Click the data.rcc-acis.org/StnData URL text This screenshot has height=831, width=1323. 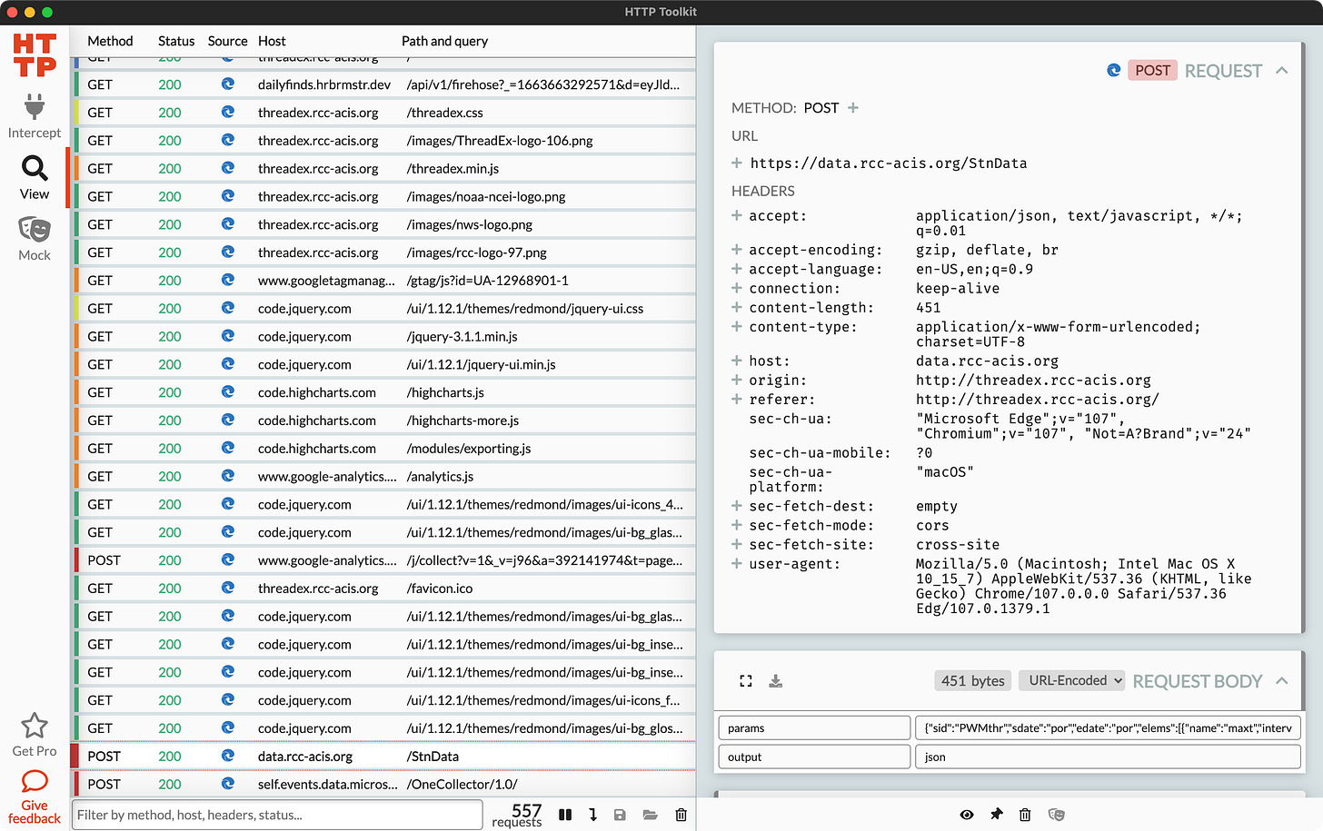point(888,163)
